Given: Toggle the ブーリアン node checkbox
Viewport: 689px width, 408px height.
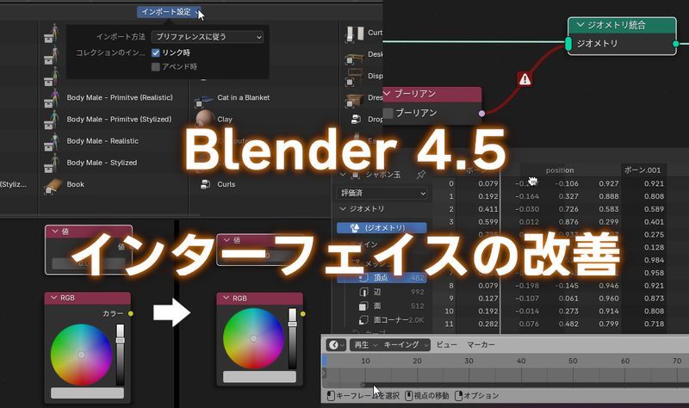Looking at the screenshot, I should [x=388, y=113].
